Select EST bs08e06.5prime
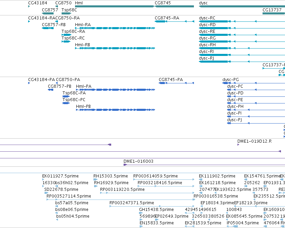This screenshot has width=285, height=228. click(72, 210)
